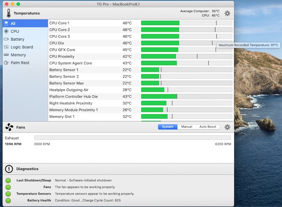The width and height of the screenshot is (282, 207).
Task: Open the Fans settings gear
Action: (227, 127)
